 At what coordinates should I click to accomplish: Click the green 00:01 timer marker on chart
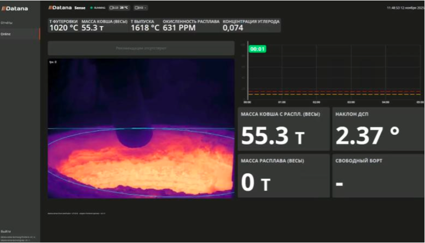pos(257,49)
